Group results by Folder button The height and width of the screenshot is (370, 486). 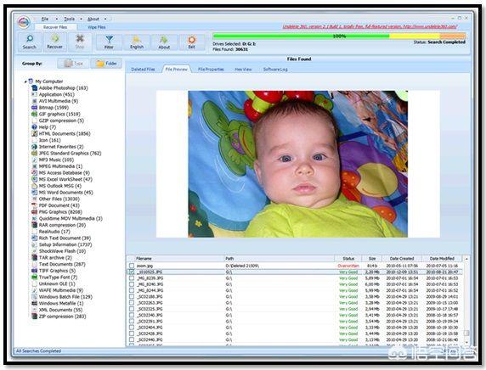[x=106, y=64]
